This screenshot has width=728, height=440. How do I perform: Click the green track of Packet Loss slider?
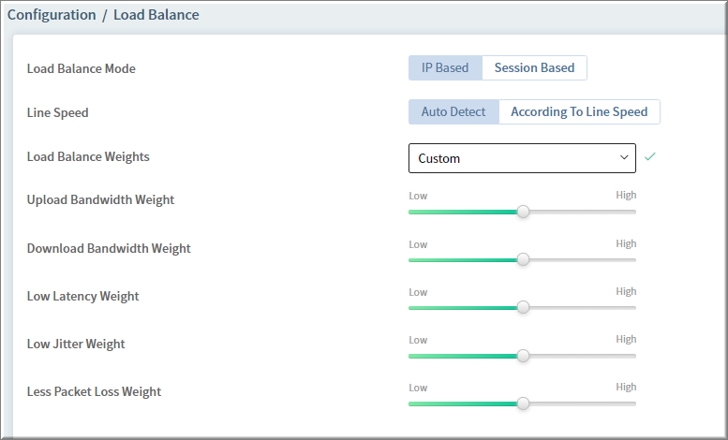click(x=463, y=403)
